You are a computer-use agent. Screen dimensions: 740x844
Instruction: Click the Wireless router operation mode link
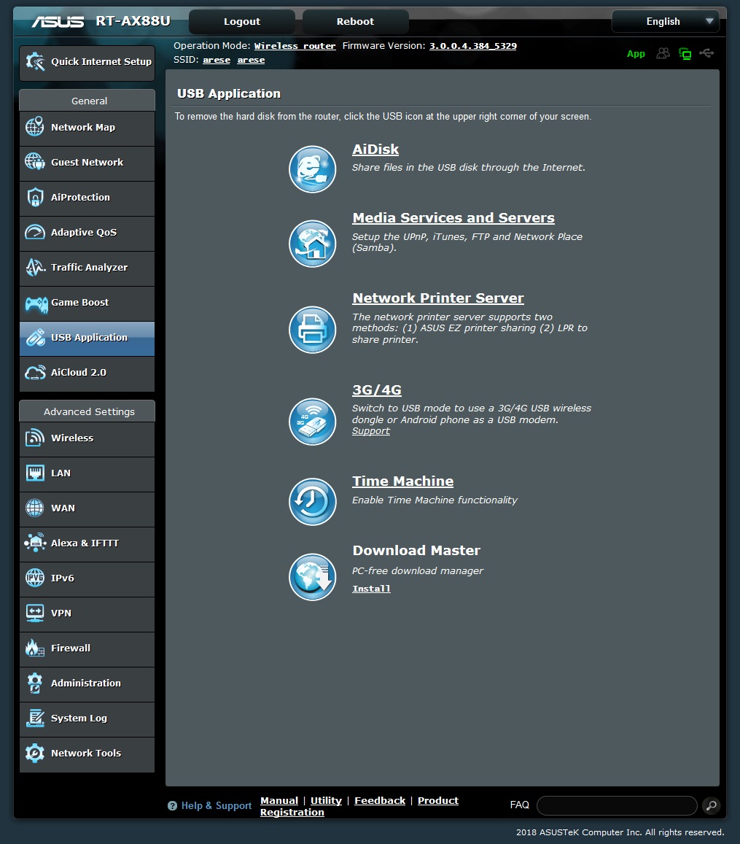click(x=295, y=46)
